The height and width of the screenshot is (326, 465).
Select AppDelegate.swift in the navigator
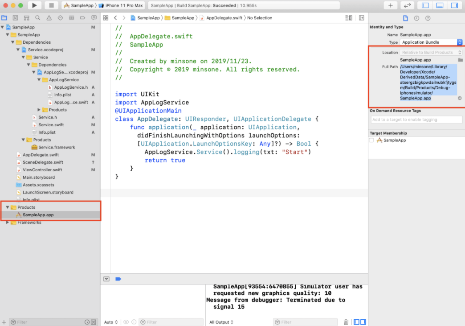tap(41, 155)
